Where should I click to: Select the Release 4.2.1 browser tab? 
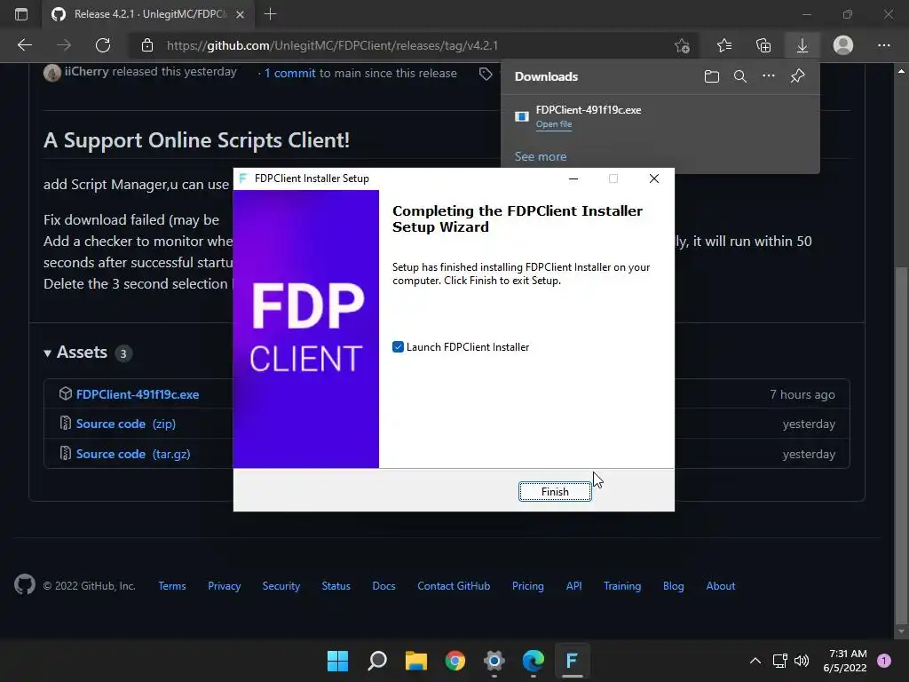pos(148,14)
